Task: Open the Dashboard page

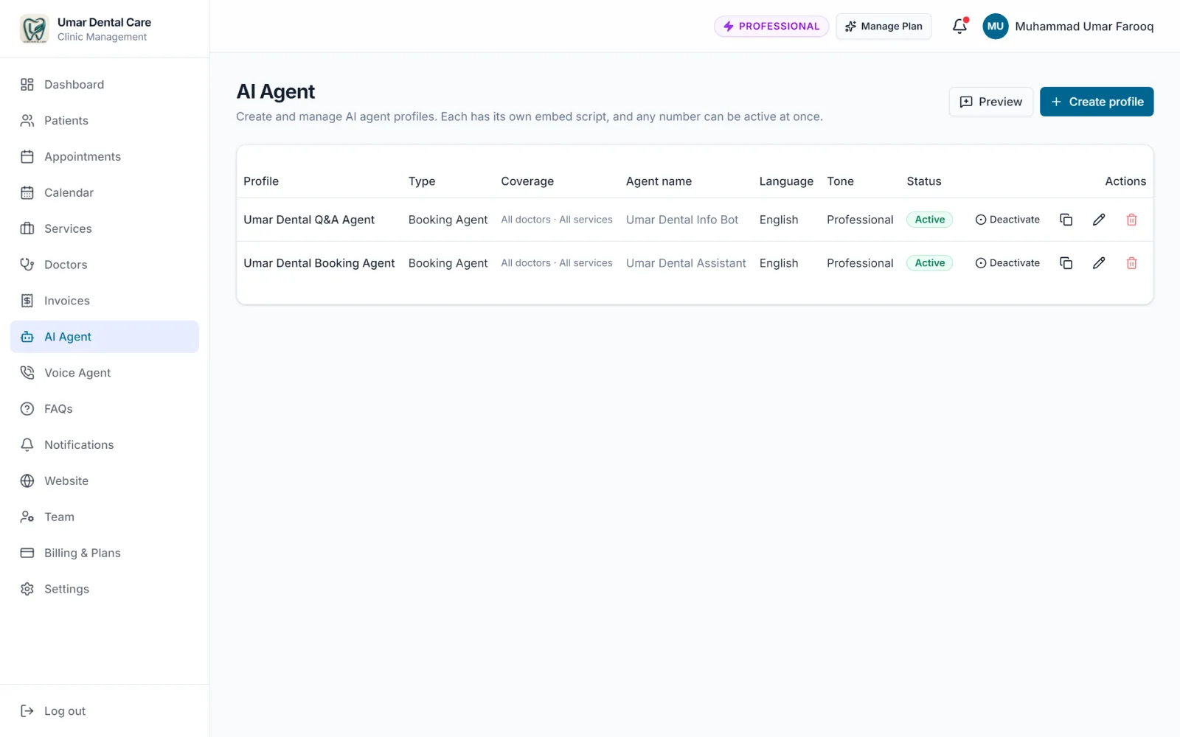Action: (105, 85)
